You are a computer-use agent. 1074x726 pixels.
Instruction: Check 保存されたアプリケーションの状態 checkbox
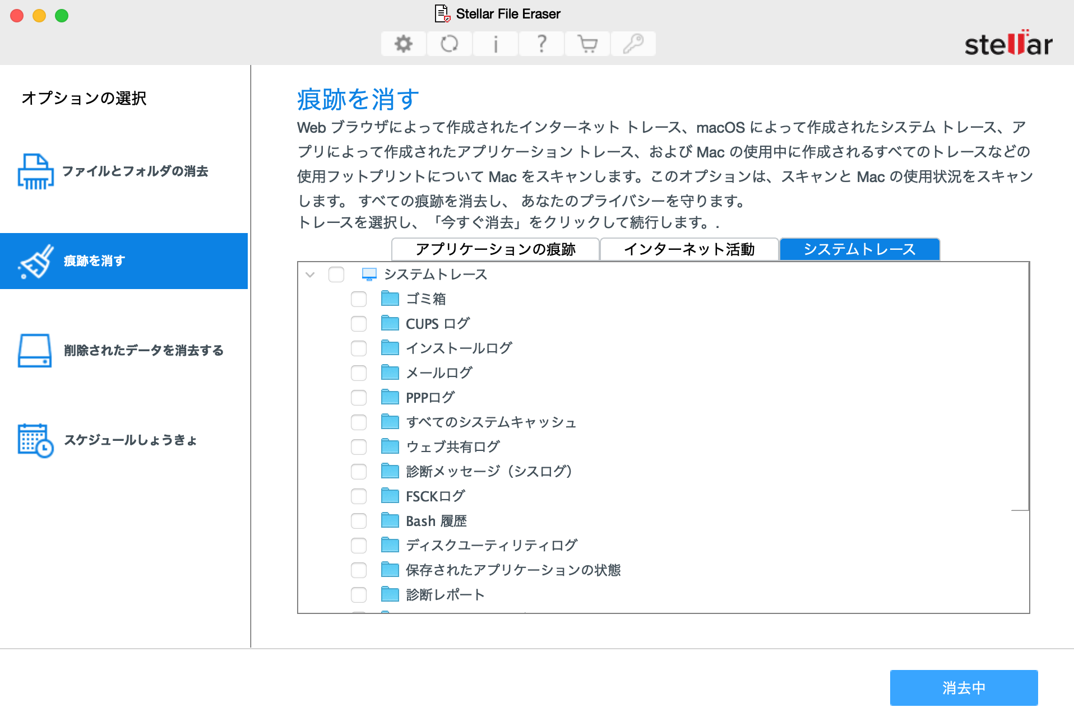(x=359, y=570)
